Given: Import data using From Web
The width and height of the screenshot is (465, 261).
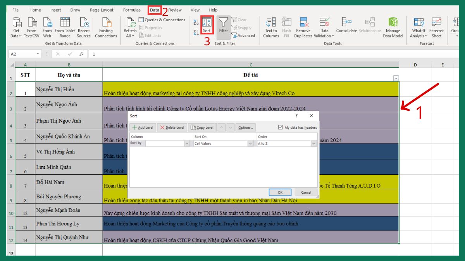Looking at the screenshot, I should (x=47, y=27).
